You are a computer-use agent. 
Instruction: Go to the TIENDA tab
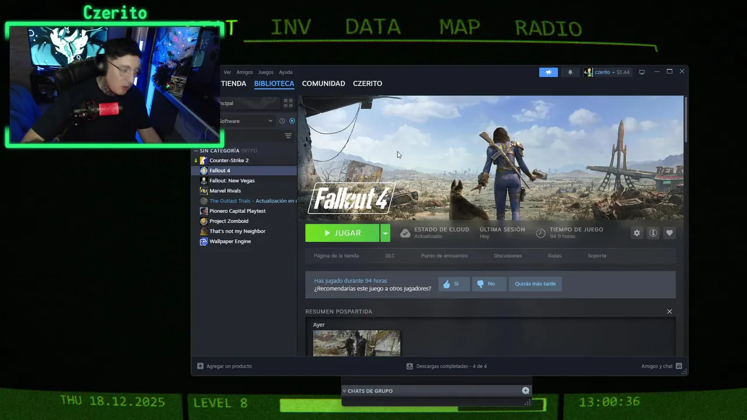233,83
